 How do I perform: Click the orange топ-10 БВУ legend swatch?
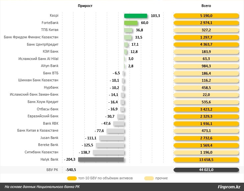click(x=72, y=178)
